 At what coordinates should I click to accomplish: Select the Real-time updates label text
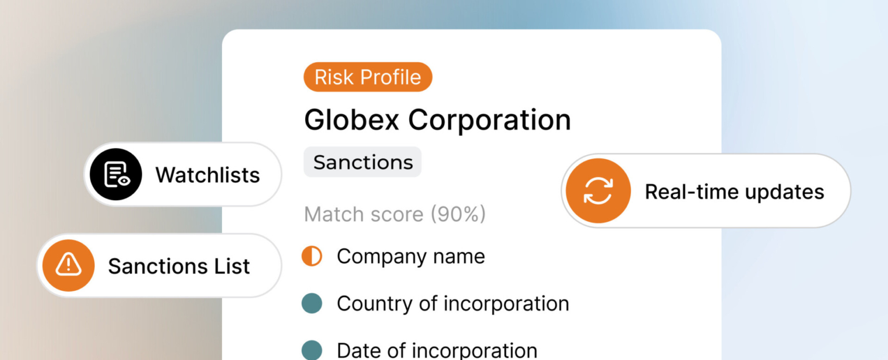[x=734, y=192]
